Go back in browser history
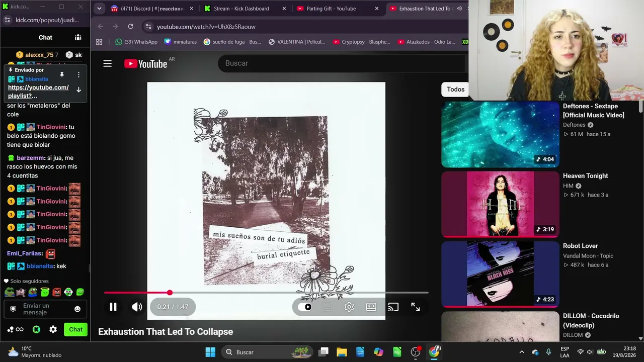 tap(101, 26)
